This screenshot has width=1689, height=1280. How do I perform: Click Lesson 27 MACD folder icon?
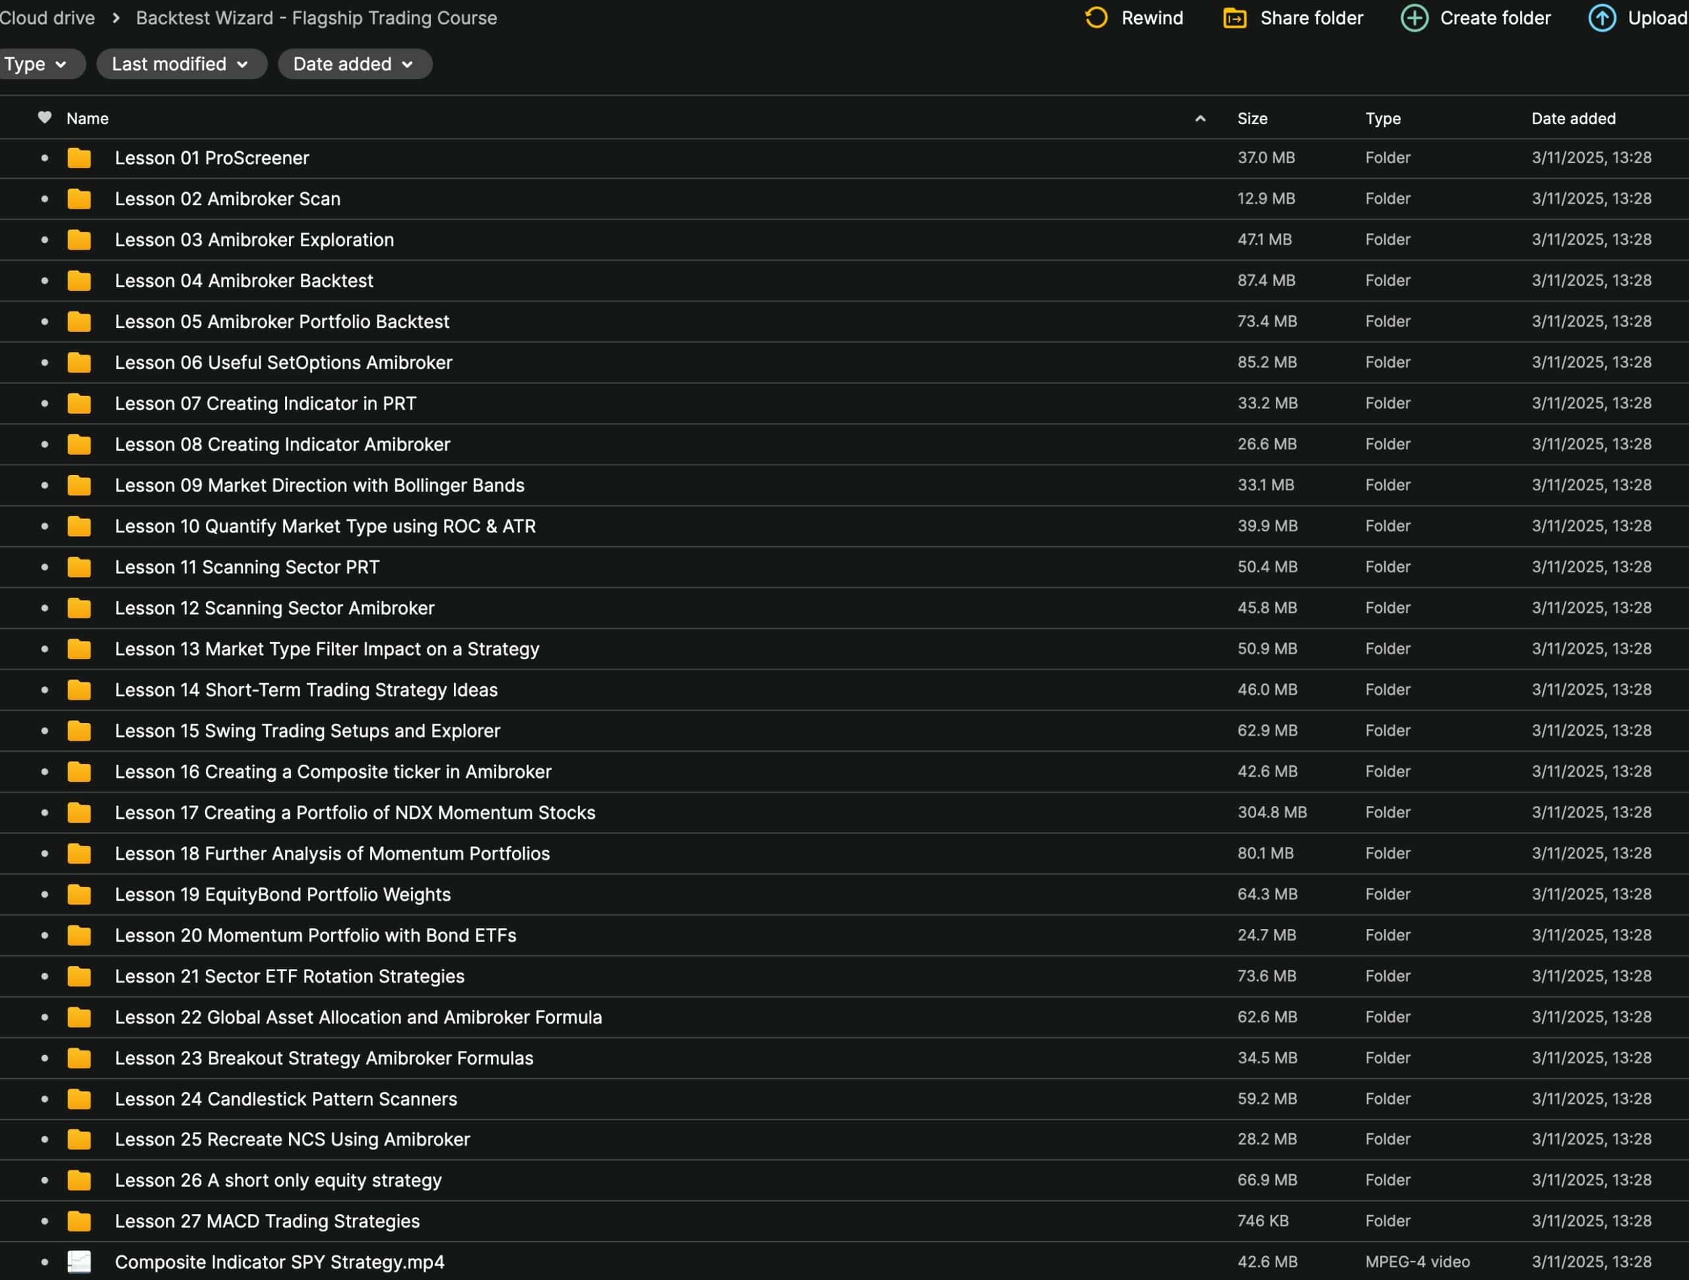click(x=79, y=1221)
